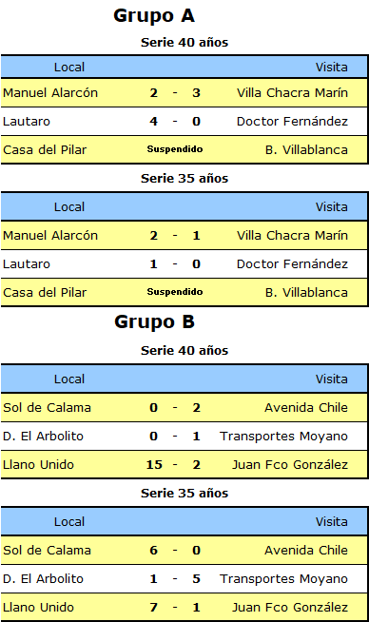Click Lautaro 4 - 0 score in Grupo A

click(x=175, y=122)
